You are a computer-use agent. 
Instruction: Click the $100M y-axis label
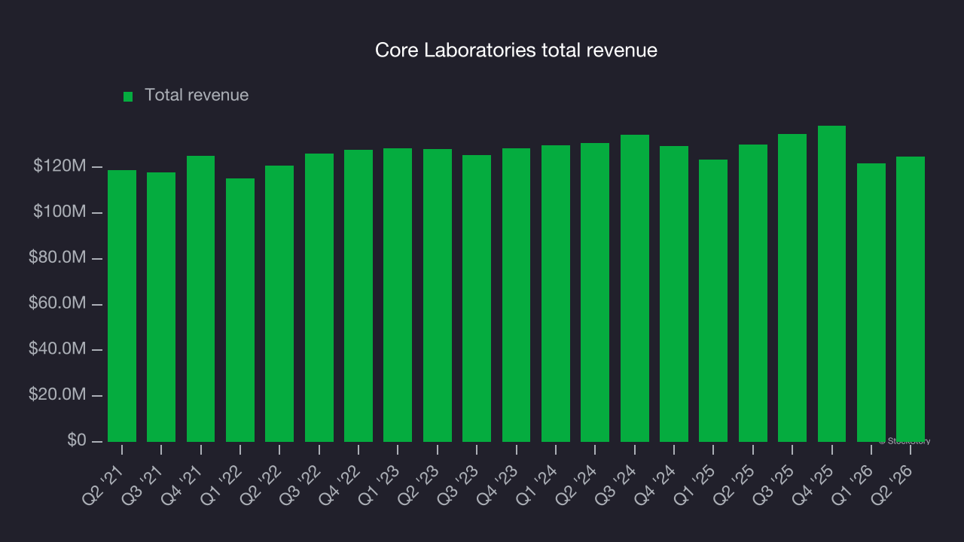point(59,212)
